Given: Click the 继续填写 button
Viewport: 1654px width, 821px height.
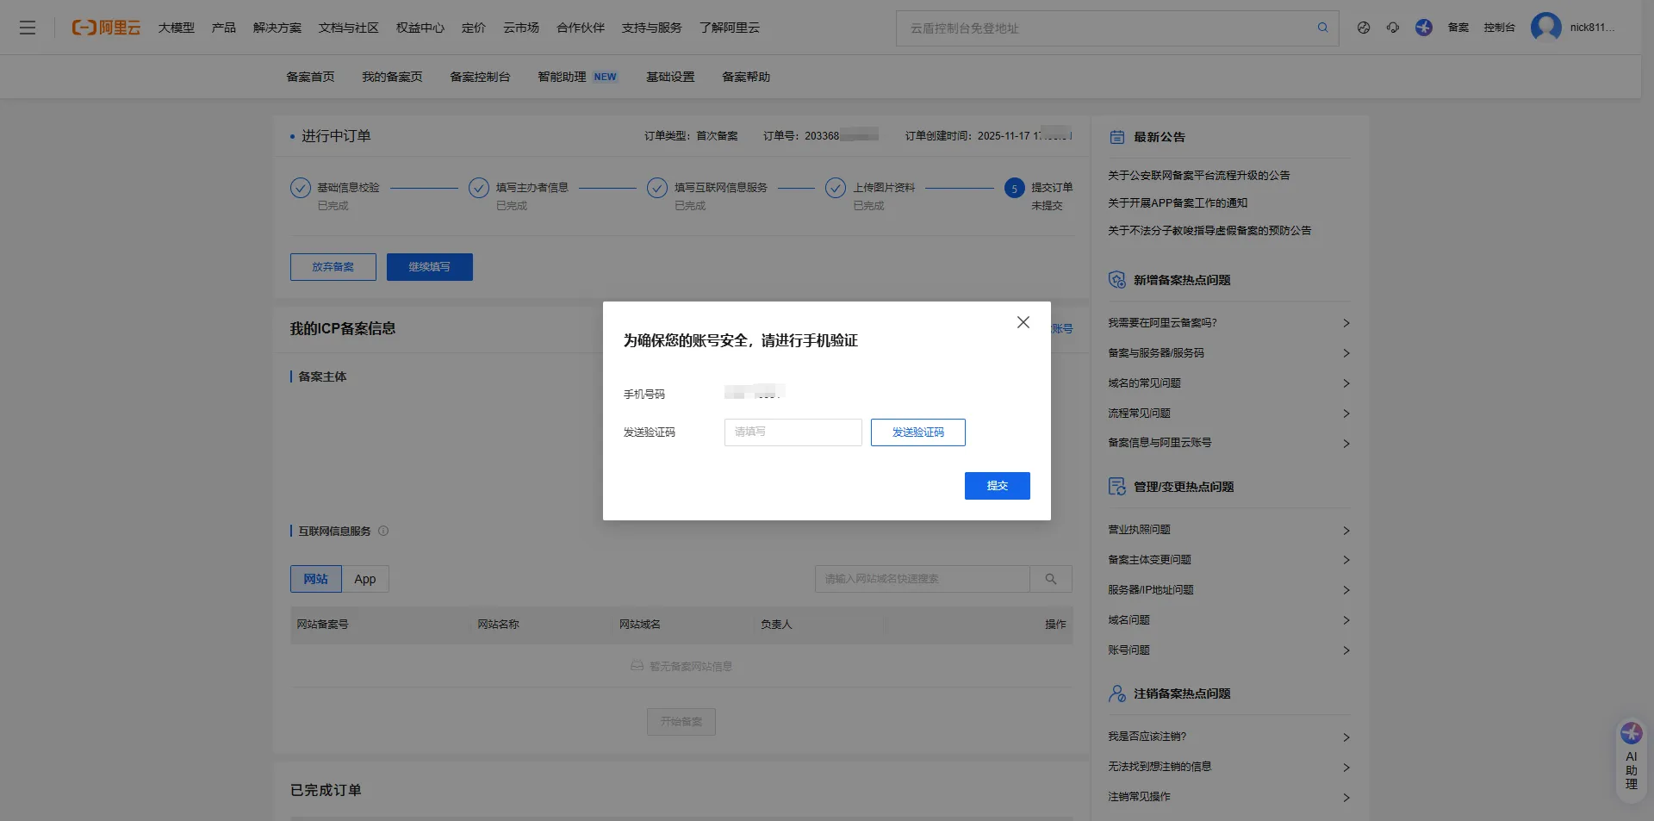Looking at the screenshot, I should [429, 267].
